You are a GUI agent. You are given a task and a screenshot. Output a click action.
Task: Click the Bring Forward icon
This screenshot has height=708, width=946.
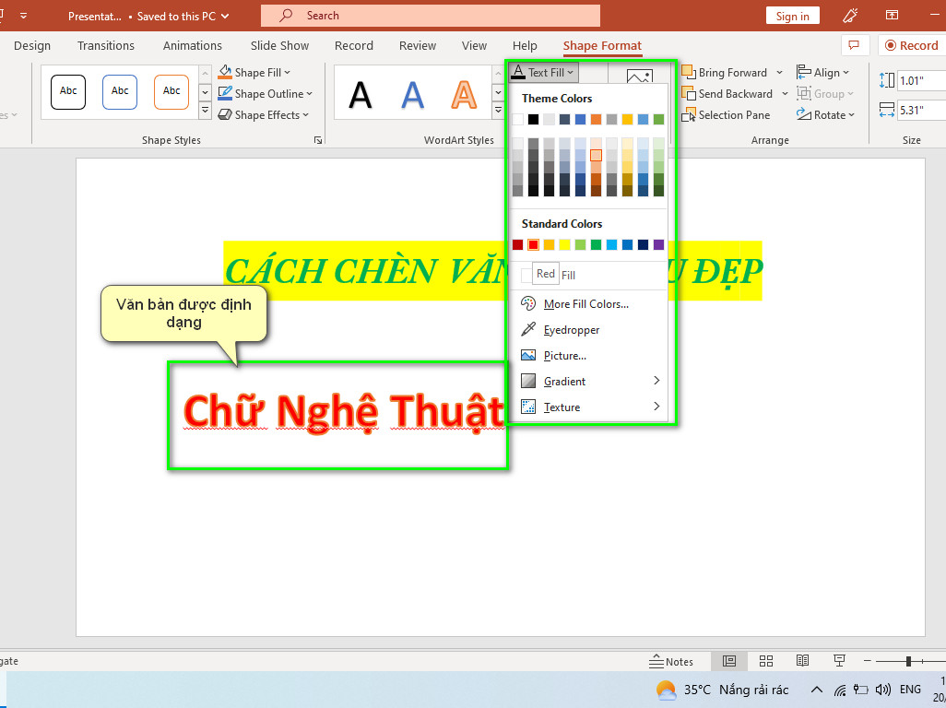click(689, 73)
